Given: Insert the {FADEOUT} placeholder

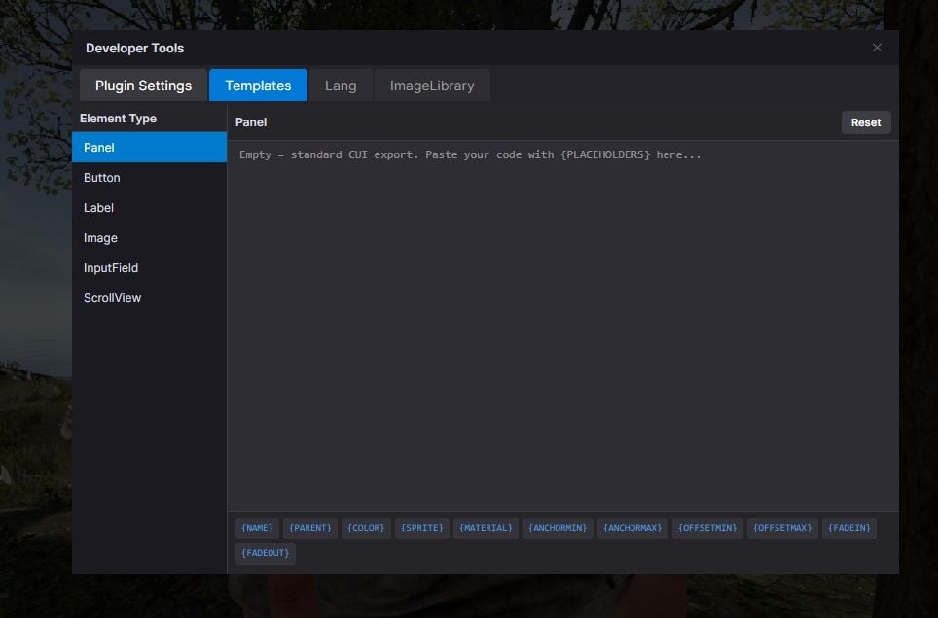Looking at the screenshot, I should pos(264,551).
